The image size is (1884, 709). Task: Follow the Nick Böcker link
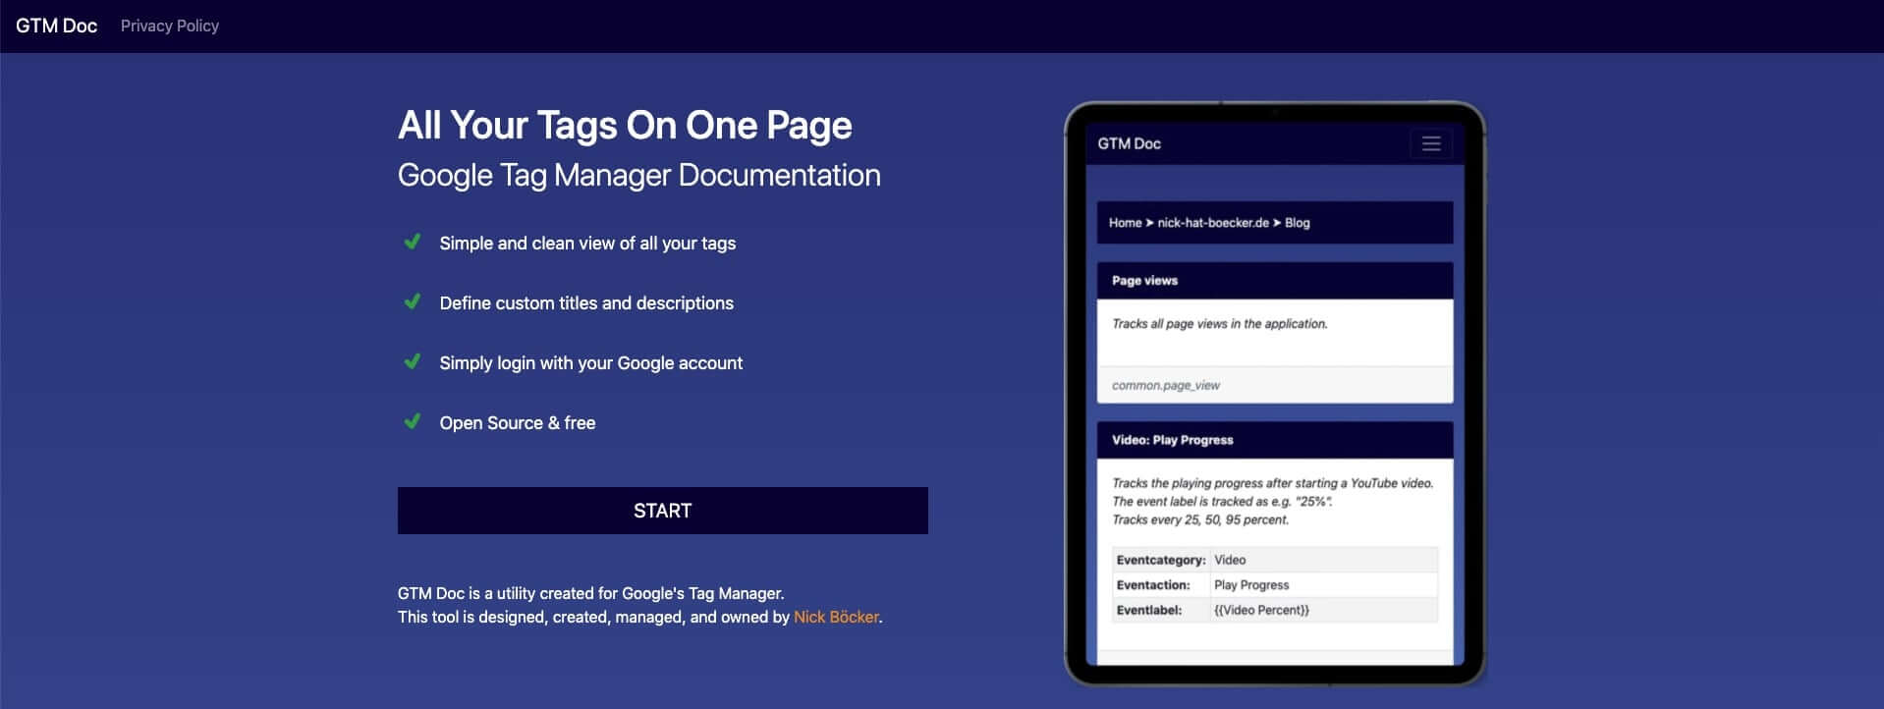point(836,617)
